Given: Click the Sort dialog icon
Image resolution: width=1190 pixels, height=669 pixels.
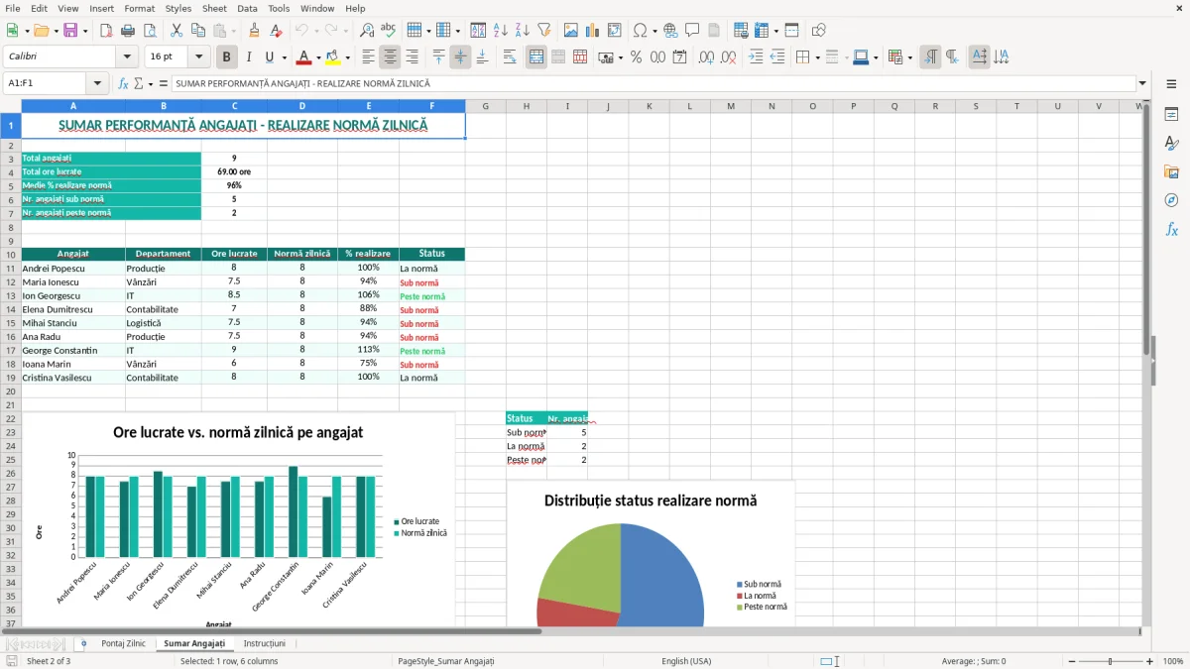Looking at the screenshot, I should pos(478,31).
